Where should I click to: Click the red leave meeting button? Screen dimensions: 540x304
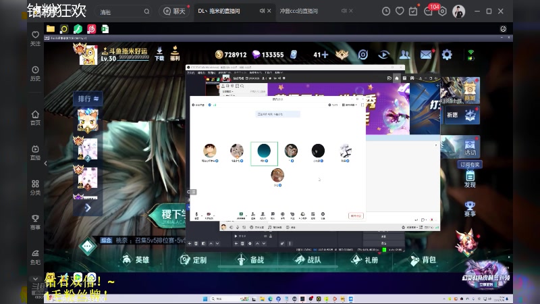pos(356,216)
